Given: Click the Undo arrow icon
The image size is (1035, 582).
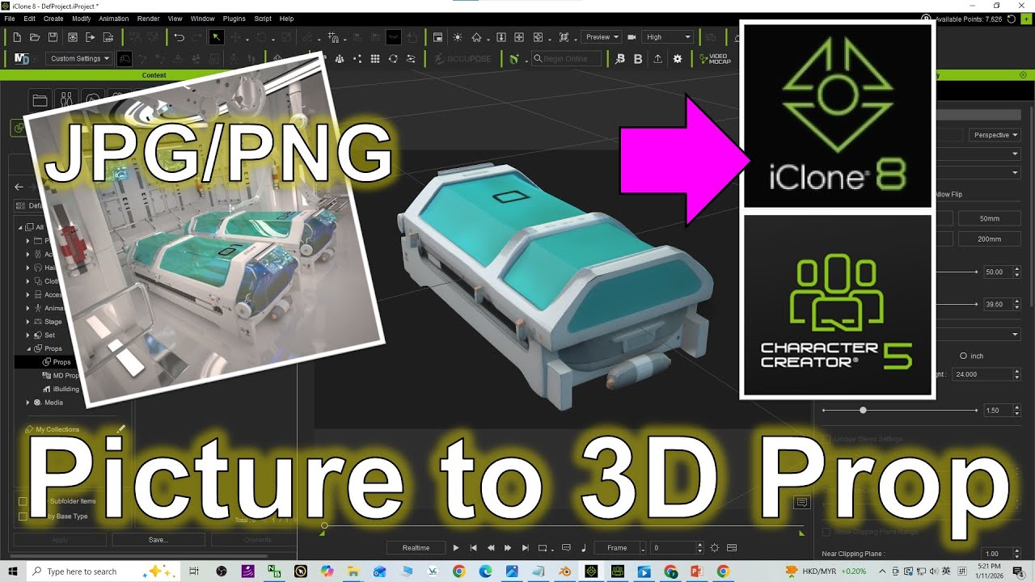Looking at the screenshot, I should pyautogui.click(x=179, y=37).
